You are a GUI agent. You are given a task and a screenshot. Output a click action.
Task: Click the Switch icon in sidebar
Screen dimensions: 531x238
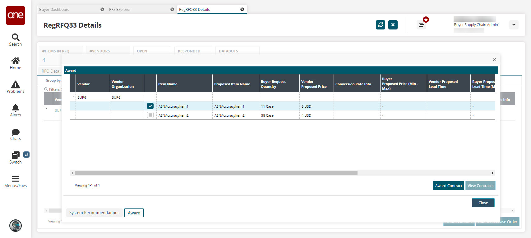(16, 155)
